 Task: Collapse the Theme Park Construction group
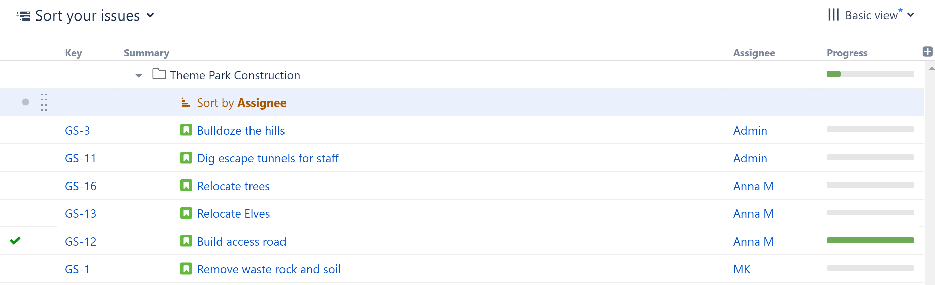click(x=138, y=75)
